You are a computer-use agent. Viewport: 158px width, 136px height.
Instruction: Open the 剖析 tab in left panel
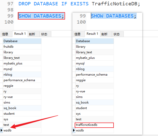[34, 34]
